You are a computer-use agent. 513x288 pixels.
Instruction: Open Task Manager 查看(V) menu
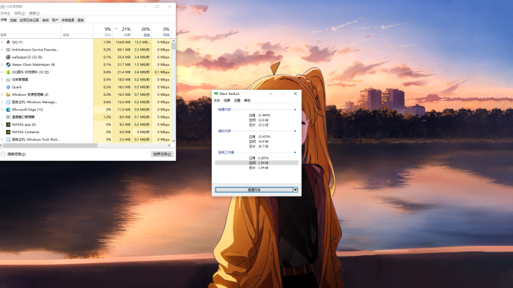[34, 13]
